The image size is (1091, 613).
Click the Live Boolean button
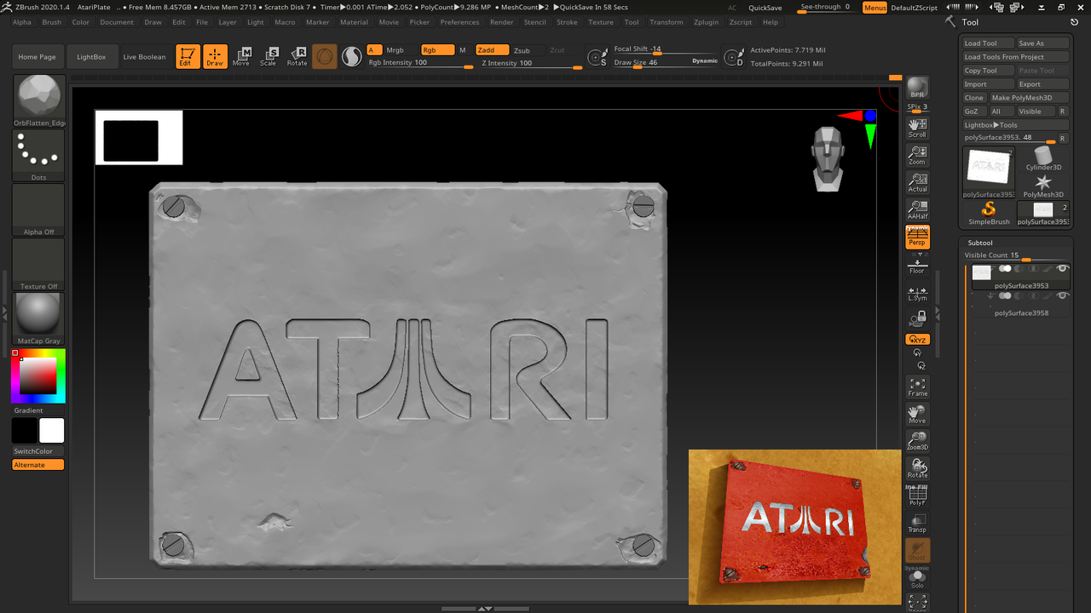pos(145,57)
